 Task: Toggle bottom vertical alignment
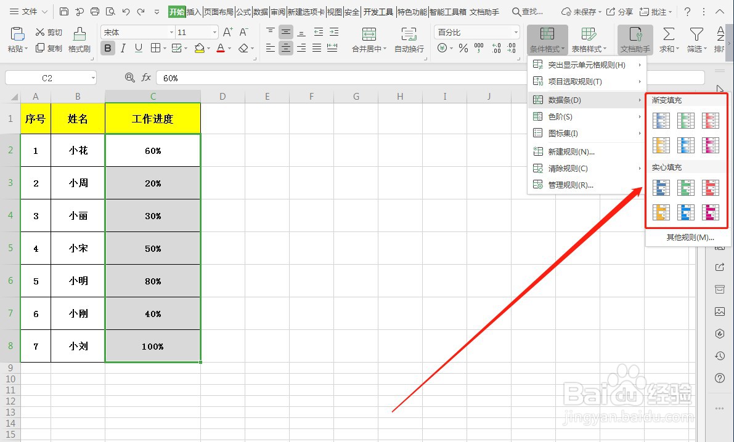[x=301, y=32]
